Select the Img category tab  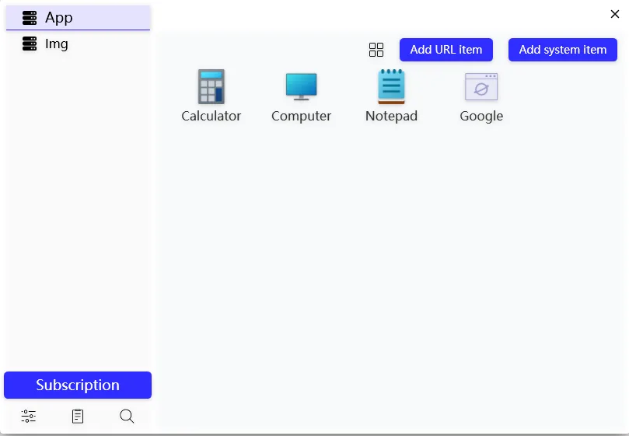79,44
